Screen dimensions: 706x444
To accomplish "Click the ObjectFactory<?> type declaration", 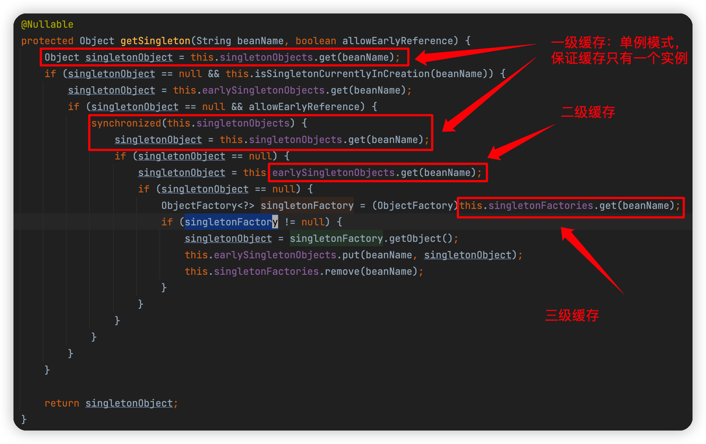I will (208, 206).
